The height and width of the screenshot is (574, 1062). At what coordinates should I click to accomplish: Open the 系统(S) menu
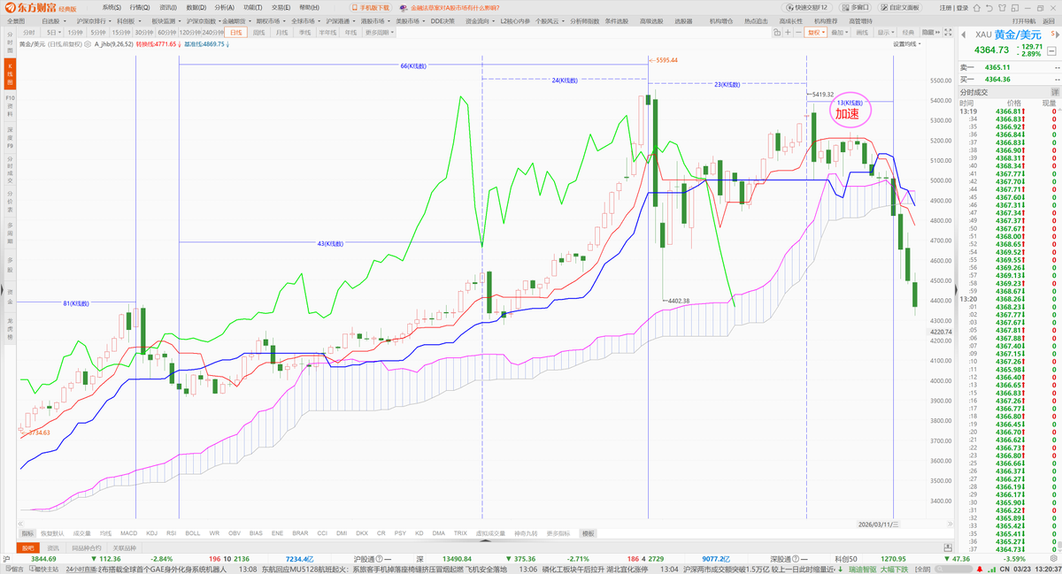pos(112,7)
